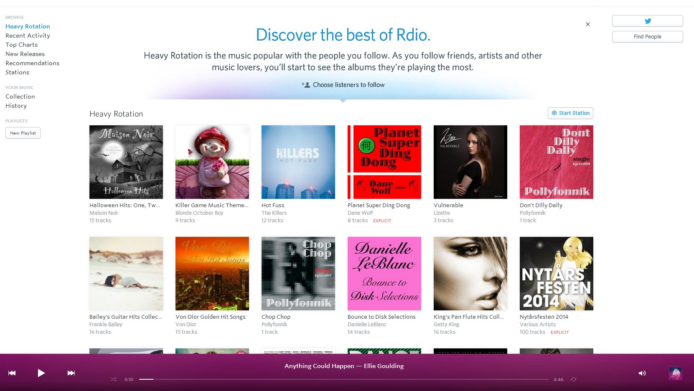Click the Planet Super Ding Dong title
694x391 pixels.
tap(379, 205)
